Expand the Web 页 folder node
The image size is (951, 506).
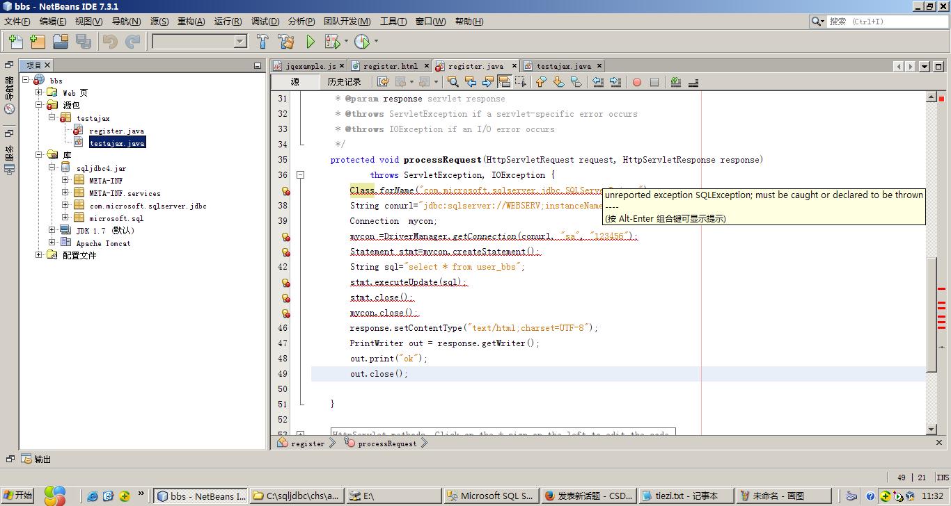pyautogui.click(x=39, y=92)
